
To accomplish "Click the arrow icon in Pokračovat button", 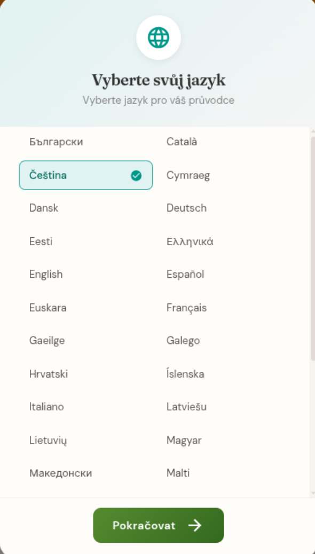I will click(194, 525).
